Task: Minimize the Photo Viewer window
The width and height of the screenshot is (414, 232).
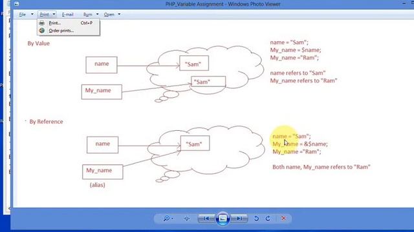Action: coord(404,3)
